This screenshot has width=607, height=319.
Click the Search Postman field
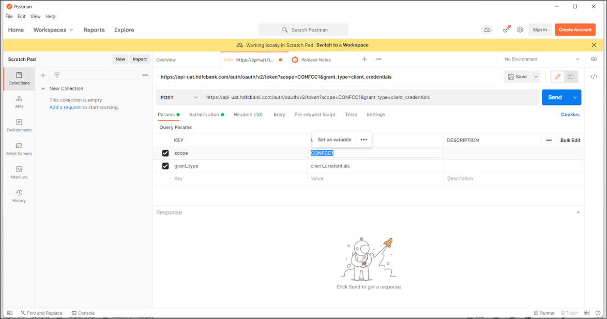pos(303,30)
